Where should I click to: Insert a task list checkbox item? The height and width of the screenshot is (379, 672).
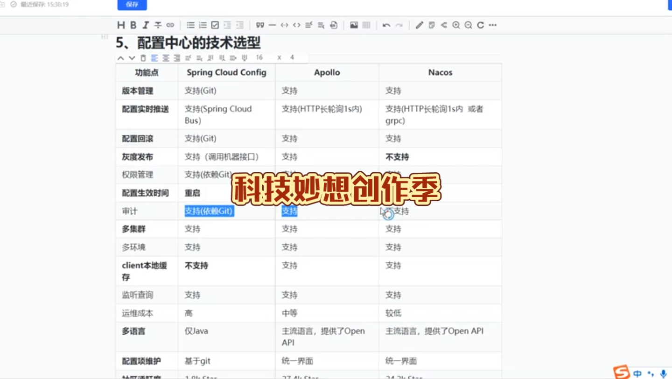click(x=215, y=25)
